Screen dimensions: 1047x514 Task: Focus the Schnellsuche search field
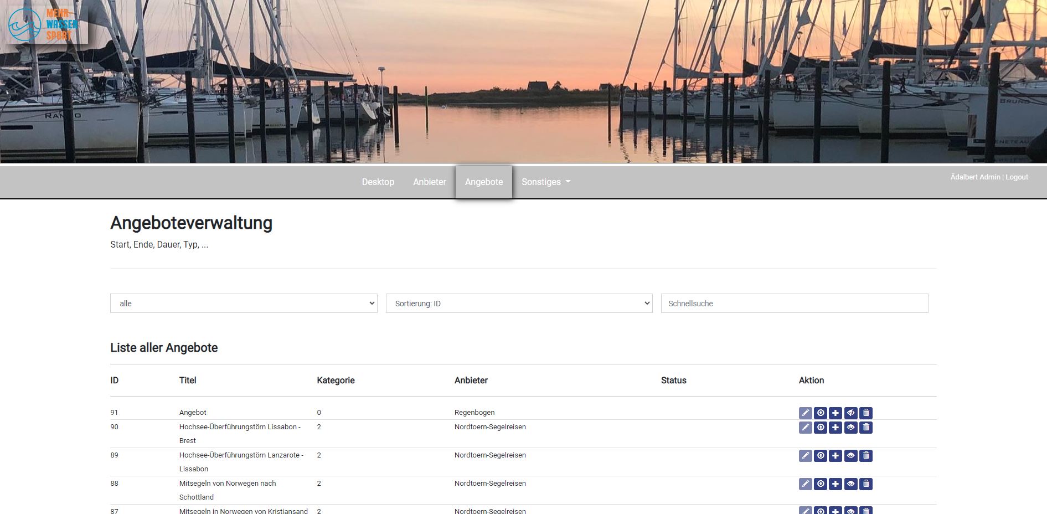point(794,304)
